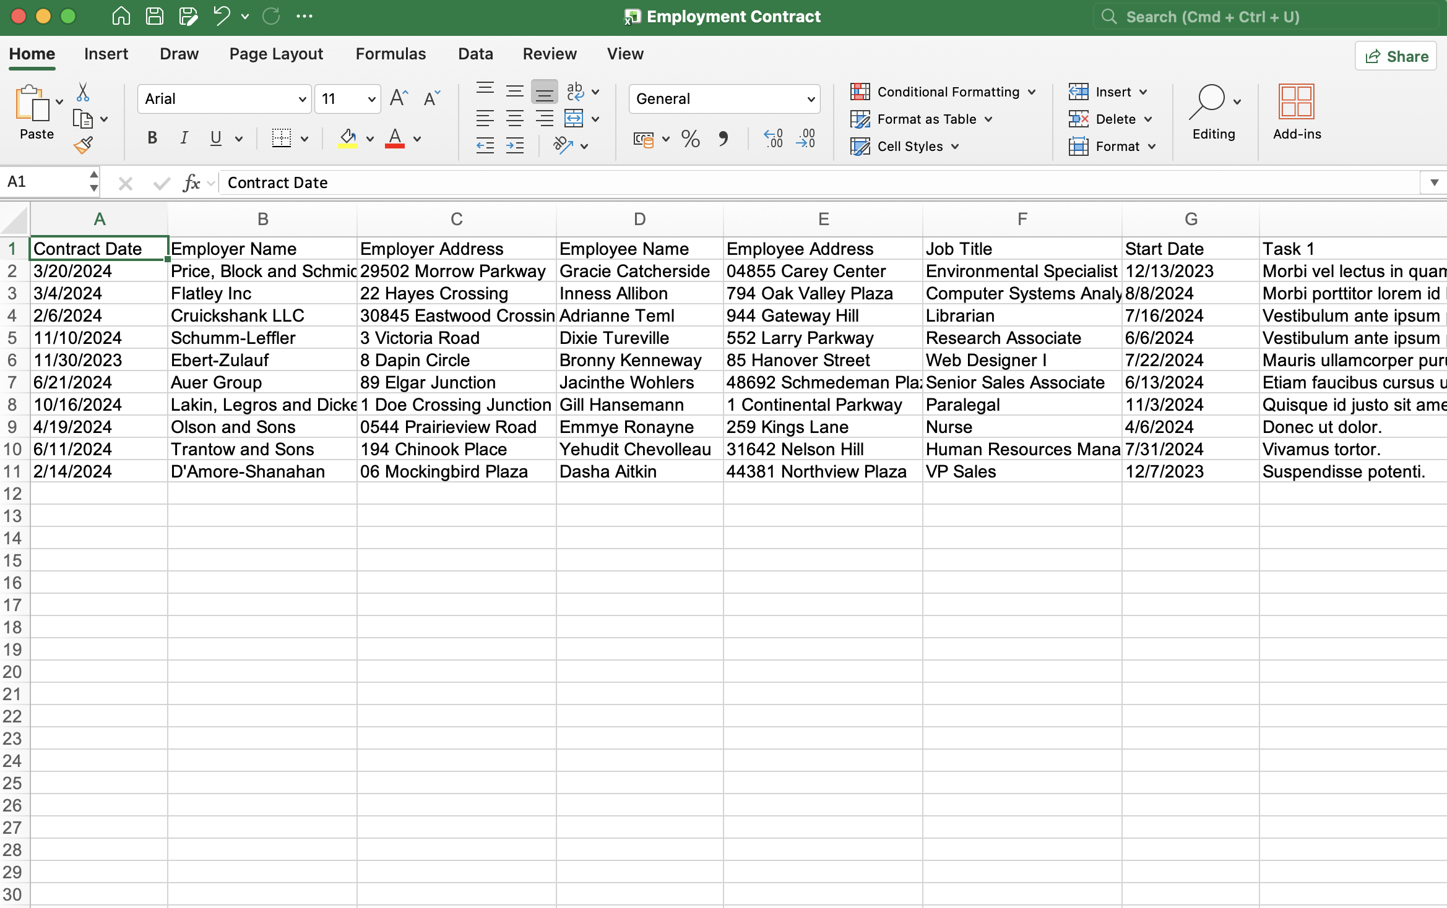Image resolution: width=1447 pixels, height=908 pixels.
Task: Switch to the Formulas ribbon tab
Action: (x=391, y=54)
